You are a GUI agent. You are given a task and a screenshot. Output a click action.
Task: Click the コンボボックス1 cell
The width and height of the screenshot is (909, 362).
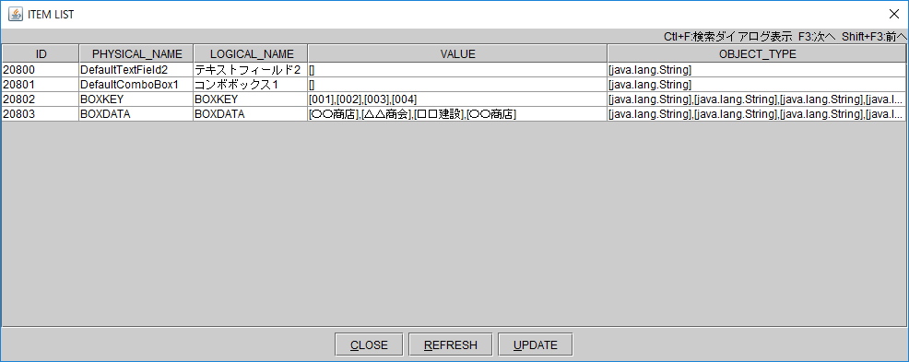tap(251, 85)
